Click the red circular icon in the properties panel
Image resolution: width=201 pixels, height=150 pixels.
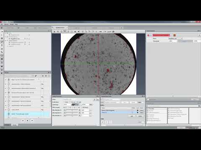pyautogui.click(x=148, y=35)
